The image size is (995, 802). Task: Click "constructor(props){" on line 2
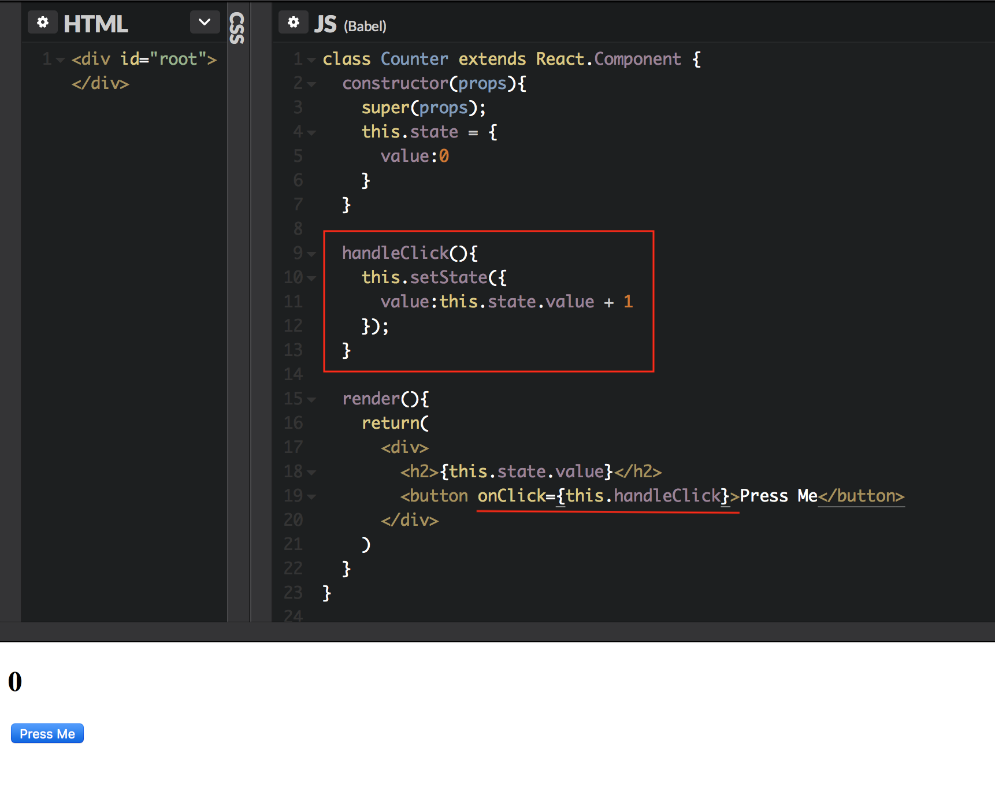pyautogui.click(x=434, y=83)
